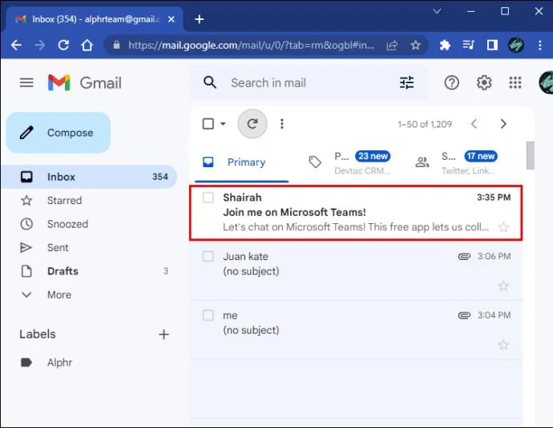Image resolution: width=553 pixels, height=428 pixels.
Task: Refresh the inbox mail list
Action: [x=252, y=123]
